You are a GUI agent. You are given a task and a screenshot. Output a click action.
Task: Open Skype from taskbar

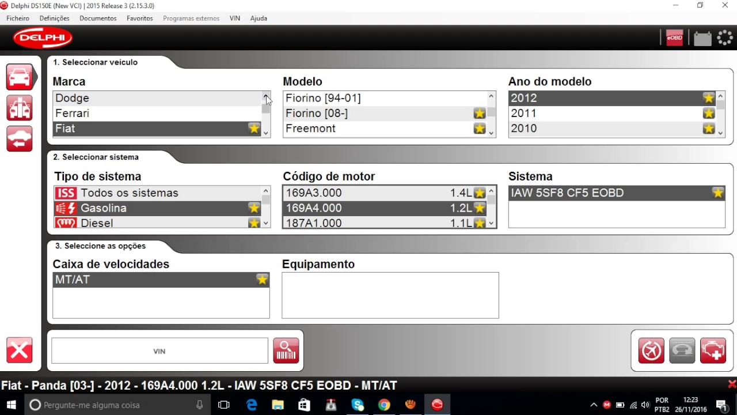(358, 405)
